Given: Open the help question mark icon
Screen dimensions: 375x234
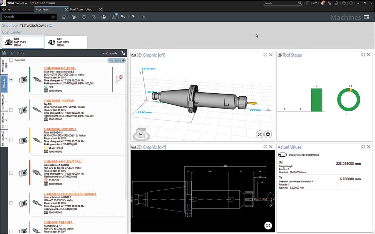Looking at the screenshot, I should point(344,3).
